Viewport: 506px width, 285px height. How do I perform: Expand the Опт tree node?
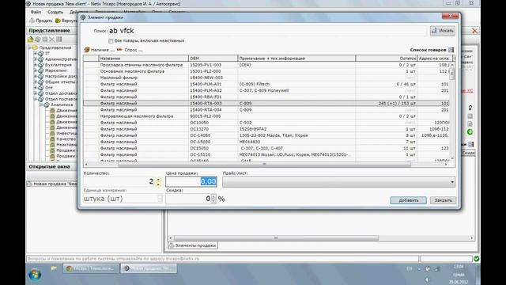tap(35, 88)
